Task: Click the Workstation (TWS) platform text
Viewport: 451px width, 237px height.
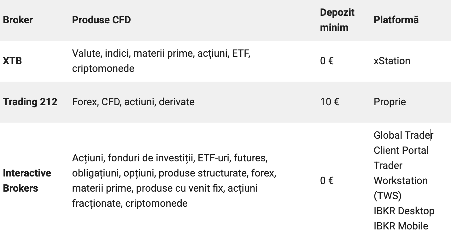Action: coord(401,181)
